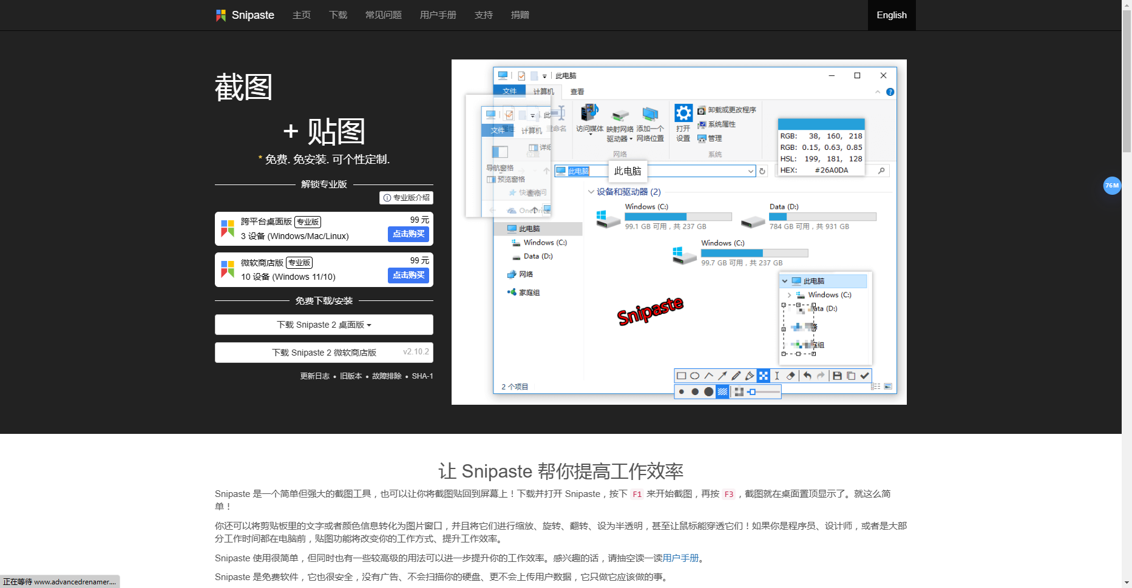Open the SHA-1 link
Screen dimensions: 1132x588
422,376
